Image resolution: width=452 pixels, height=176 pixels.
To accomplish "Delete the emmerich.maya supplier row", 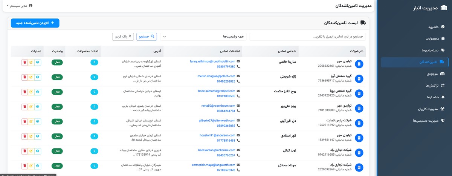I will click(x=24, y=166).
